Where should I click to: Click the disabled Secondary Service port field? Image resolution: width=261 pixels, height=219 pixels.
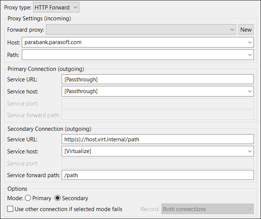coord(158,163)
